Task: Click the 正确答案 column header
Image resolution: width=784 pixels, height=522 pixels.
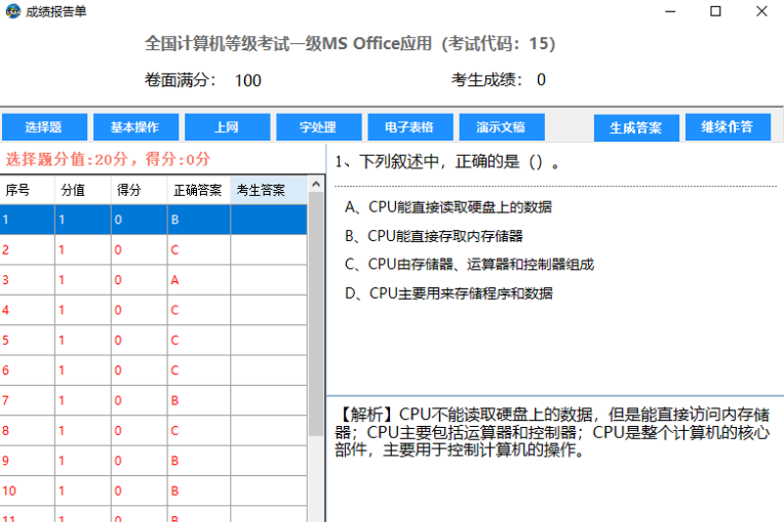Action: [199, 190]
